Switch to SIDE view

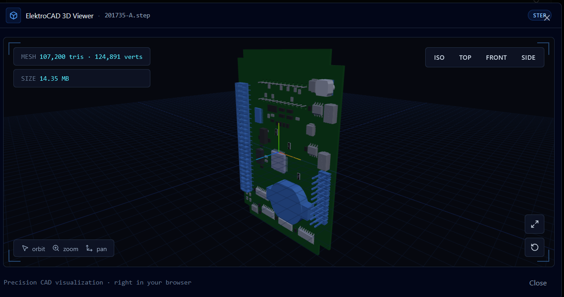pos(528,58)
